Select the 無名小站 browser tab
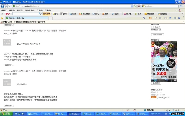Image resolution: width=185 pixels, height=116 pixels. [27, 18]
